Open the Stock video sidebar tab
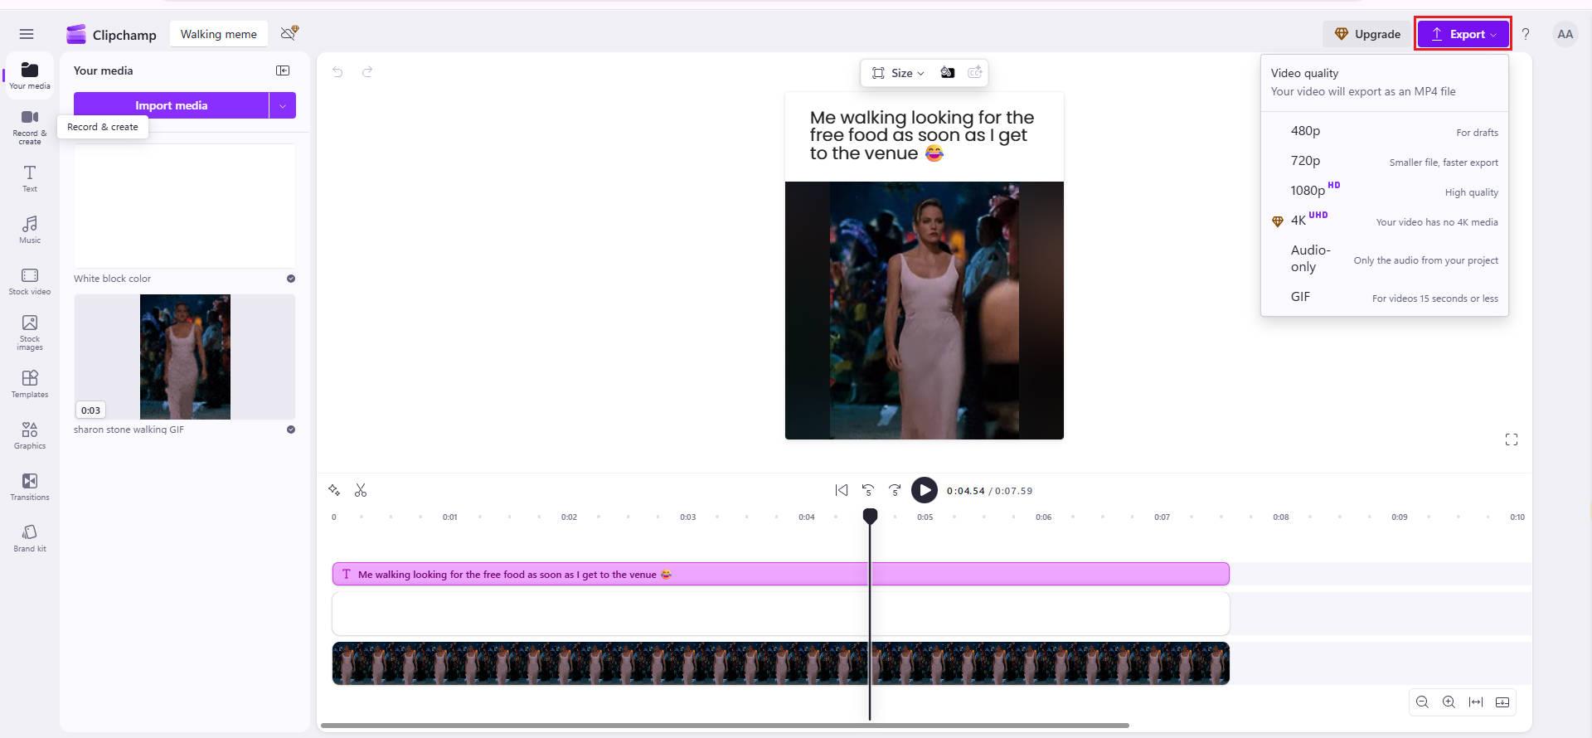Viewport: 1592px width, 738px height. (x=30, y=281)
